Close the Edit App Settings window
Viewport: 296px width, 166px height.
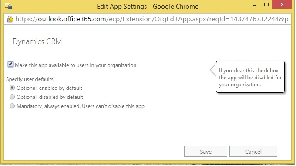pyautogui.click(x=282, y=4)
